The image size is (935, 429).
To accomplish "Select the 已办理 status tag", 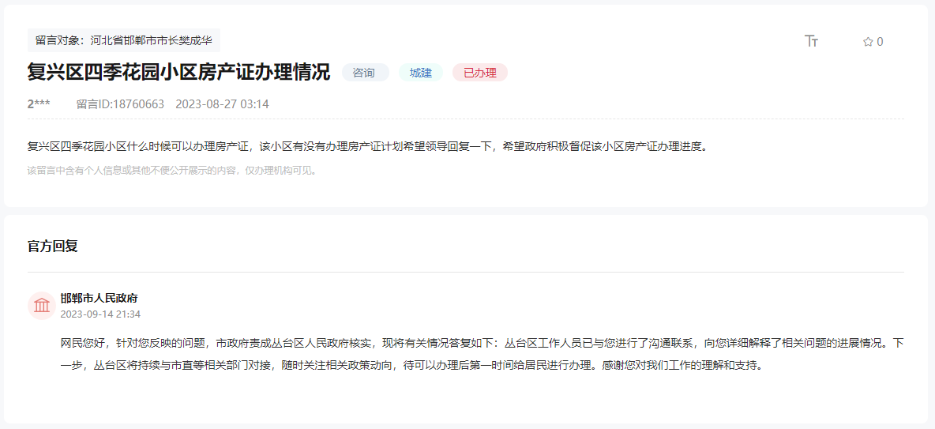I will [x=480, y=73].
